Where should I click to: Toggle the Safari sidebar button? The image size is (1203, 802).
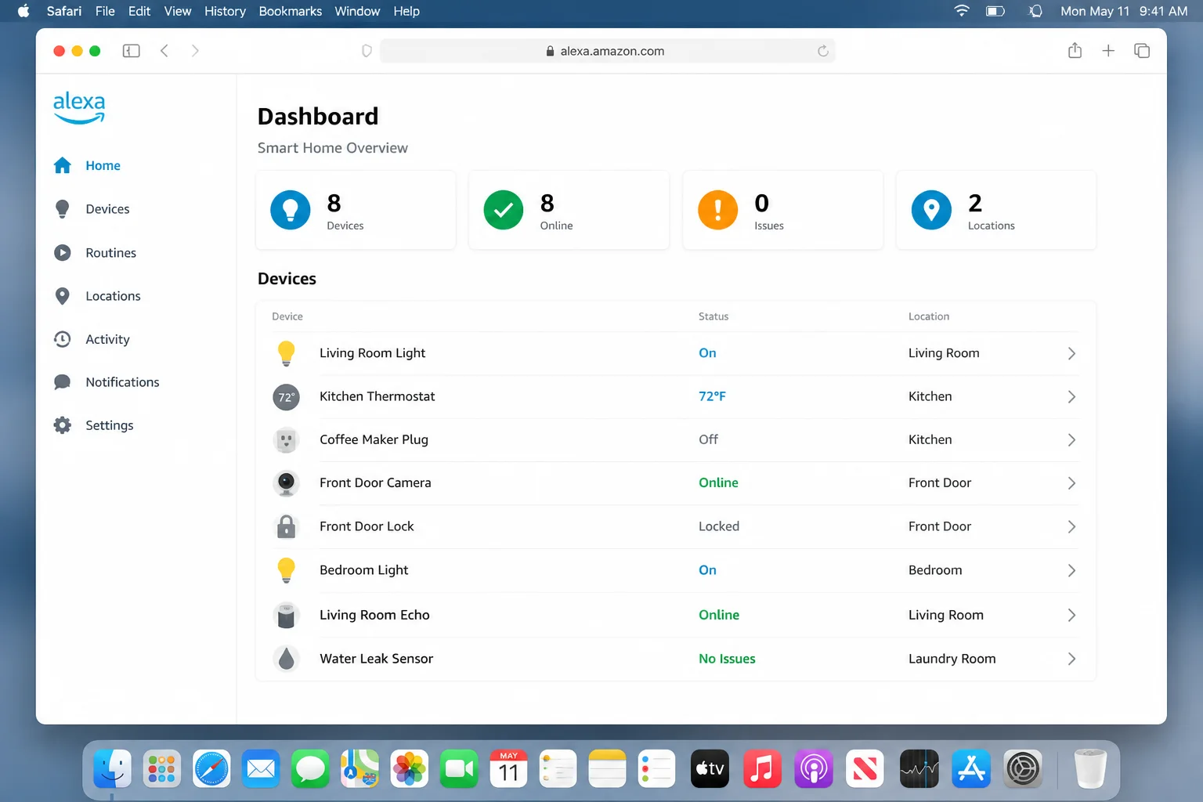coord(132,51)
